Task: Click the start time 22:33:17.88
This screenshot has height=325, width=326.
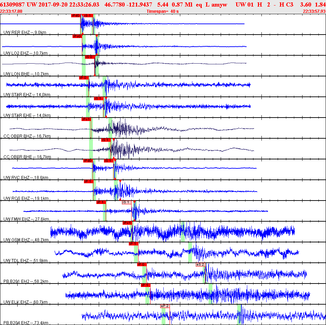Action: pos(11,11)
